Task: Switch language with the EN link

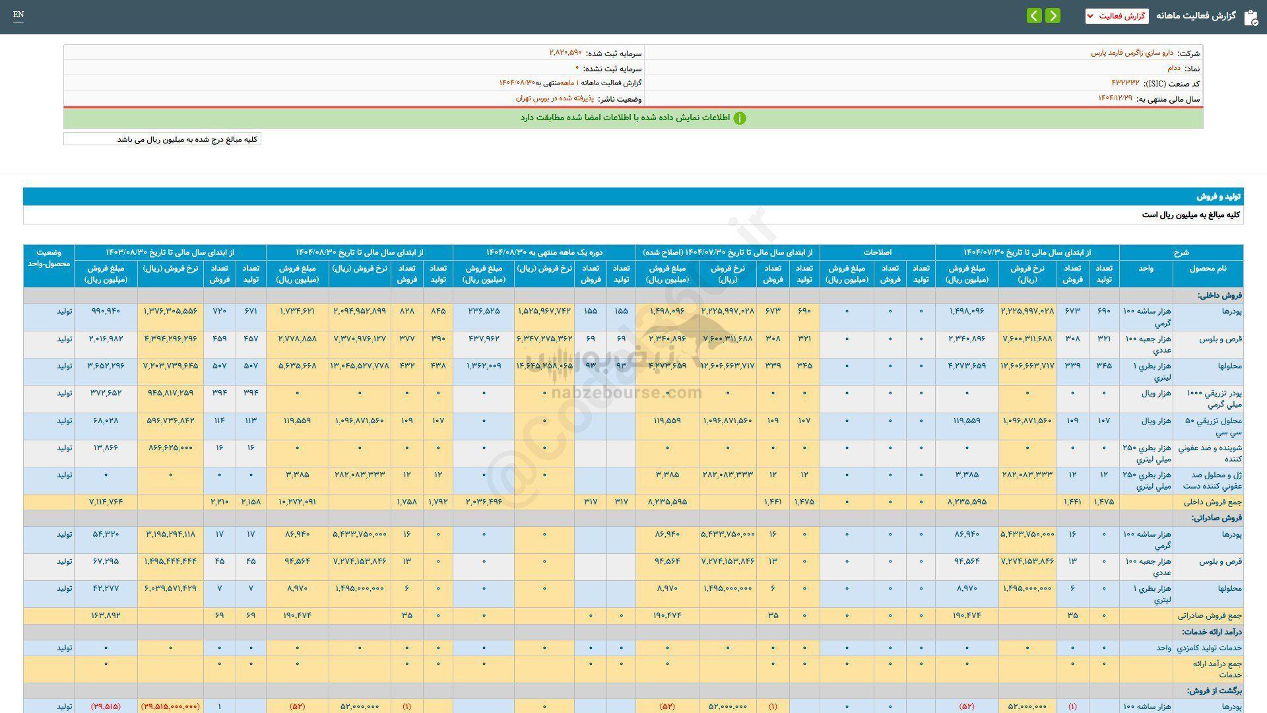Action: (18, 15)
